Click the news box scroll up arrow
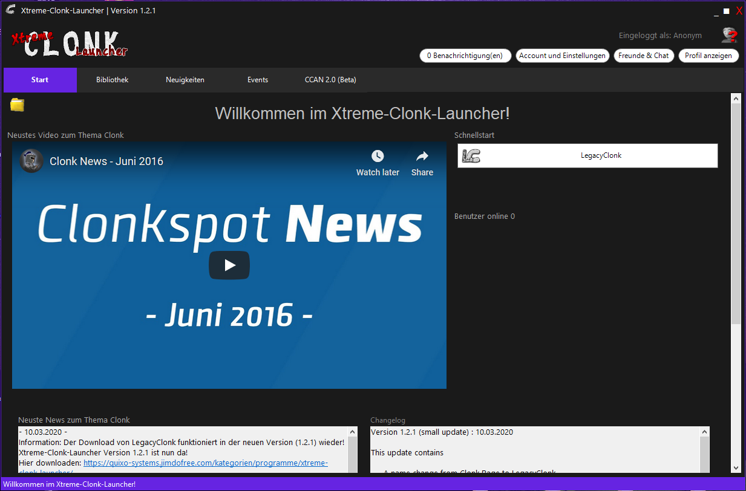The width and height of the screenshot is (746, 491). 353,432
